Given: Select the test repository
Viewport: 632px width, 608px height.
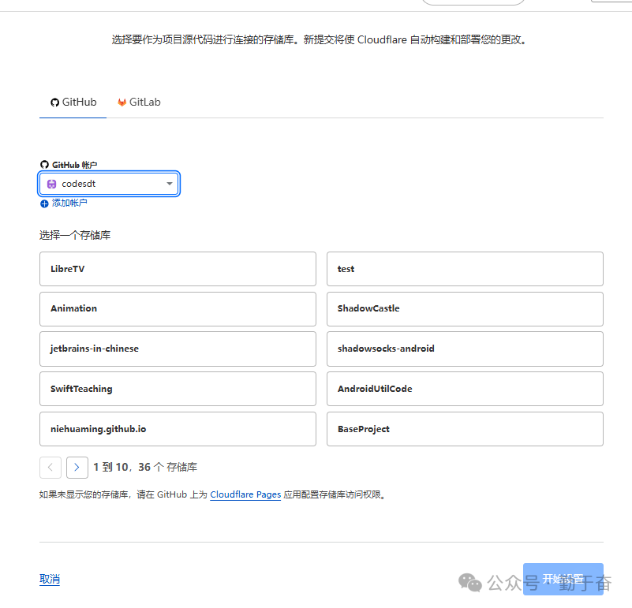Looking at the screenshot, I should click(x=464, y=268).
